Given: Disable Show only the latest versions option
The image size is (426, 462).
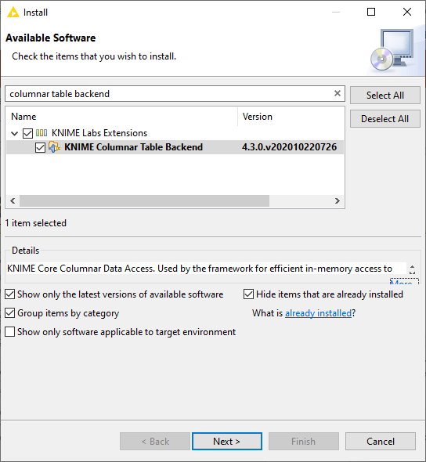Looking at the screenshot, I should point(9,294).
